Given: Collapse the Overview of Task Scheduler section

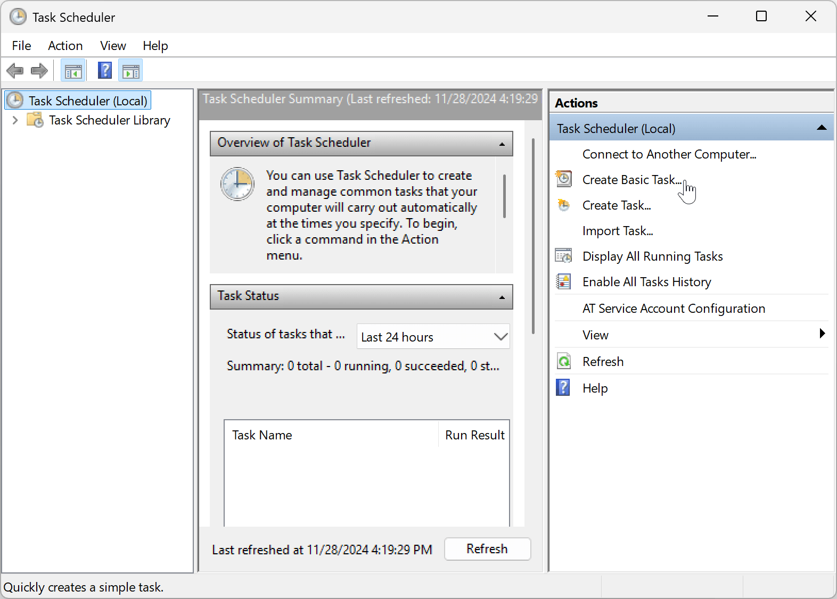Looking at the screenshot, I should (x=502, y=144).
